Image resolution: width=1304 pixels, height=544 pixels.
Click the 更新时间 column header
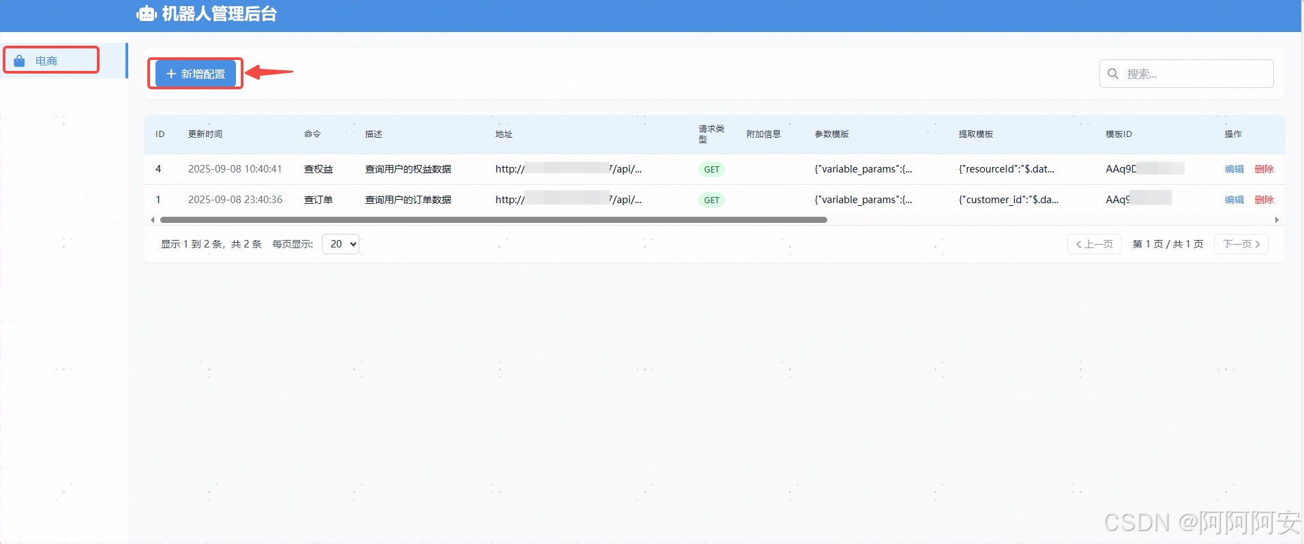(x=205, y=134)
